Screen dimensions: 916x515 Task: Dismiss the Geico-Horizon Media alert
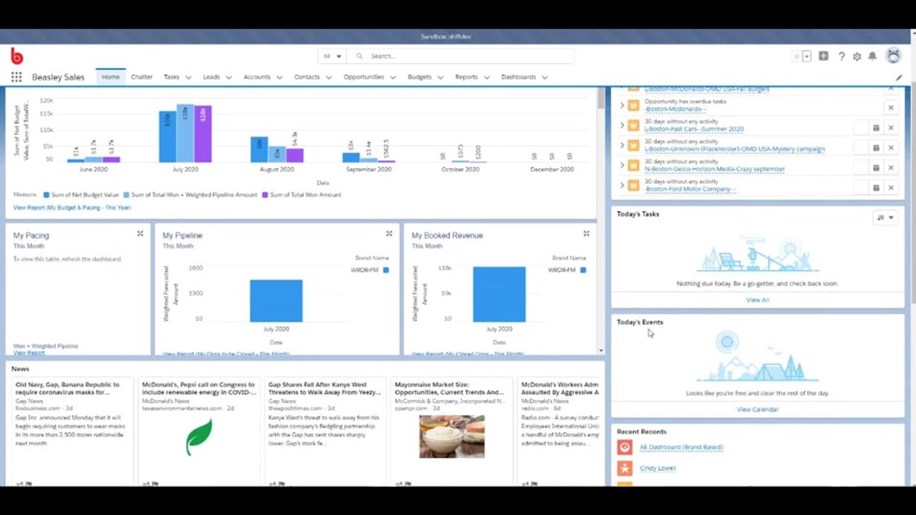[x=891, y=167]
